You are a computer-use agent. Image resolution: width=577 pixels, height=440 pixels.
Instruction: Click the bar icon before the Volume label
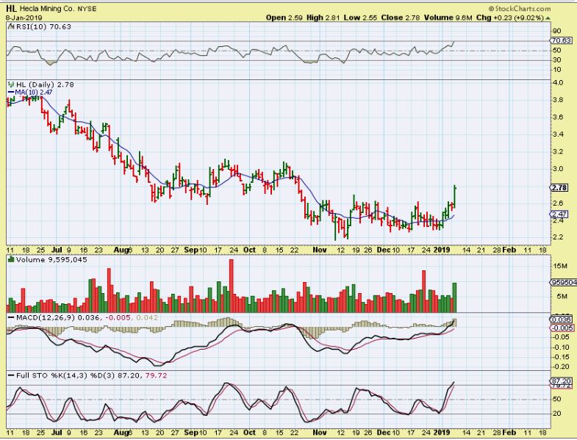[11, 260]
